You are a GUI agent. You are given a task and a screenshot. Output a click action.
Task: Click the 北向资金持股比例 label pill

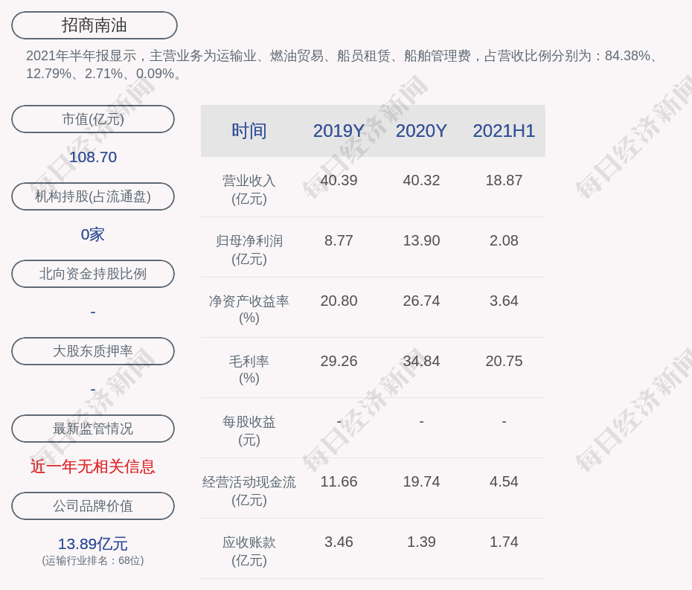(x=93, y=274)
